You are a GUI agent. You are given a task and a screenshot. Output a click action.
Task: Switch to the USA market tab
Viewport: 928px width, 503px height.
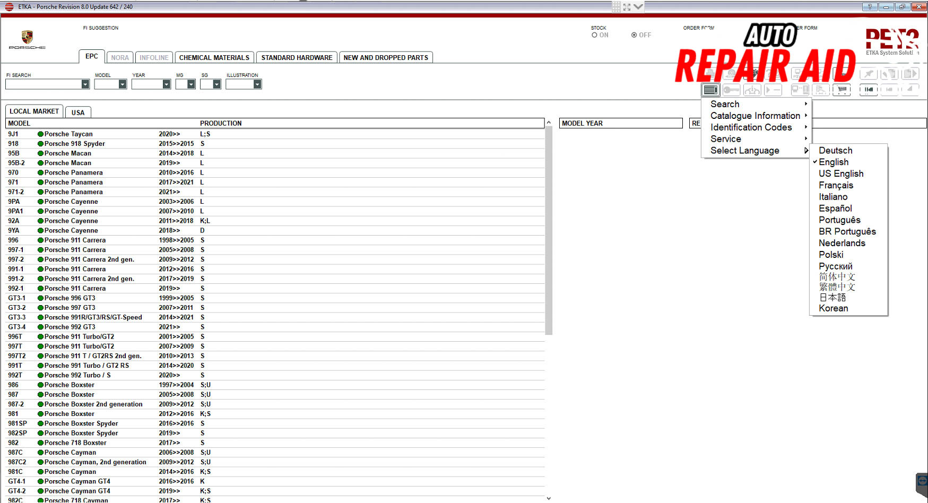click(78, 112)
